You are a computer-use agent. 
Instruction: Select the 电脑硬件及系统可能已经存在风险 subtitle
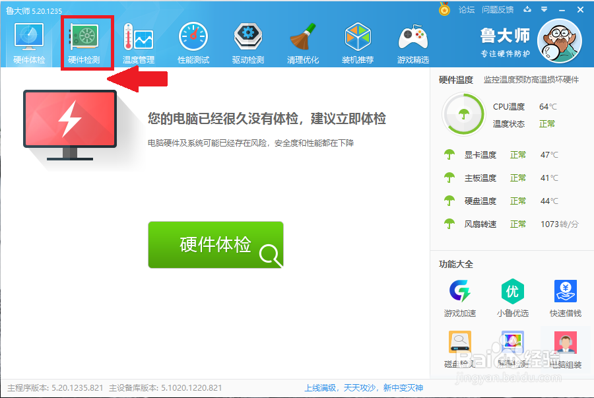click(x=251, y=143)
